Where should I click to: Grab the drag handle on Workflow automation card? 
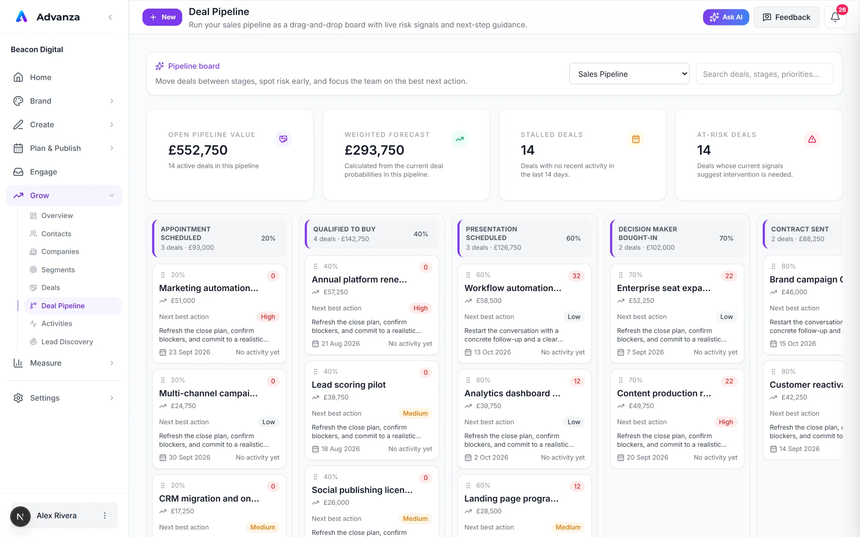pyautogui.click(x=468, y=275)
